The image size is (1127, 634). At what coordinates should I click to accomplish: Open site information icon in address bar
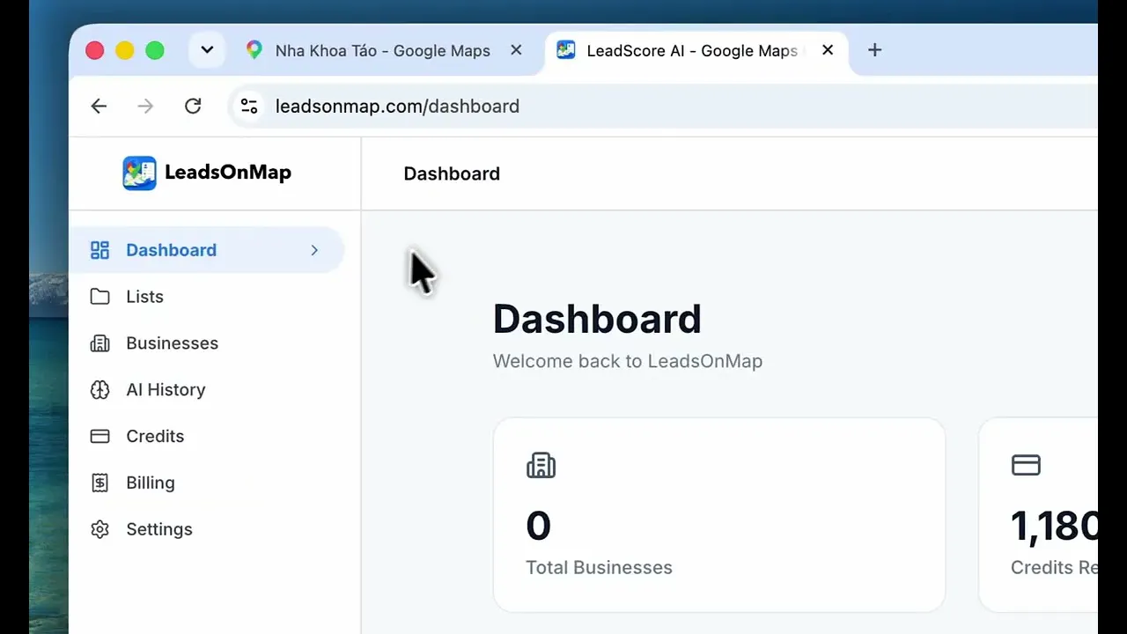click(249, 107)
